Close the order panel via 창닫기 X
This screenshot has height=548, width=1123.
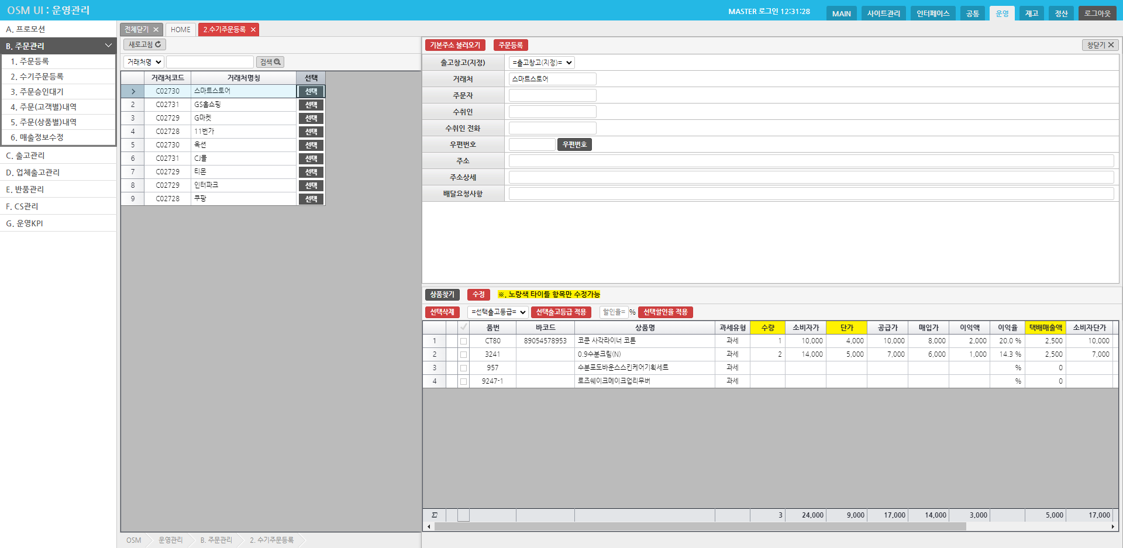pyautogui.click(x=1100, y=45)
